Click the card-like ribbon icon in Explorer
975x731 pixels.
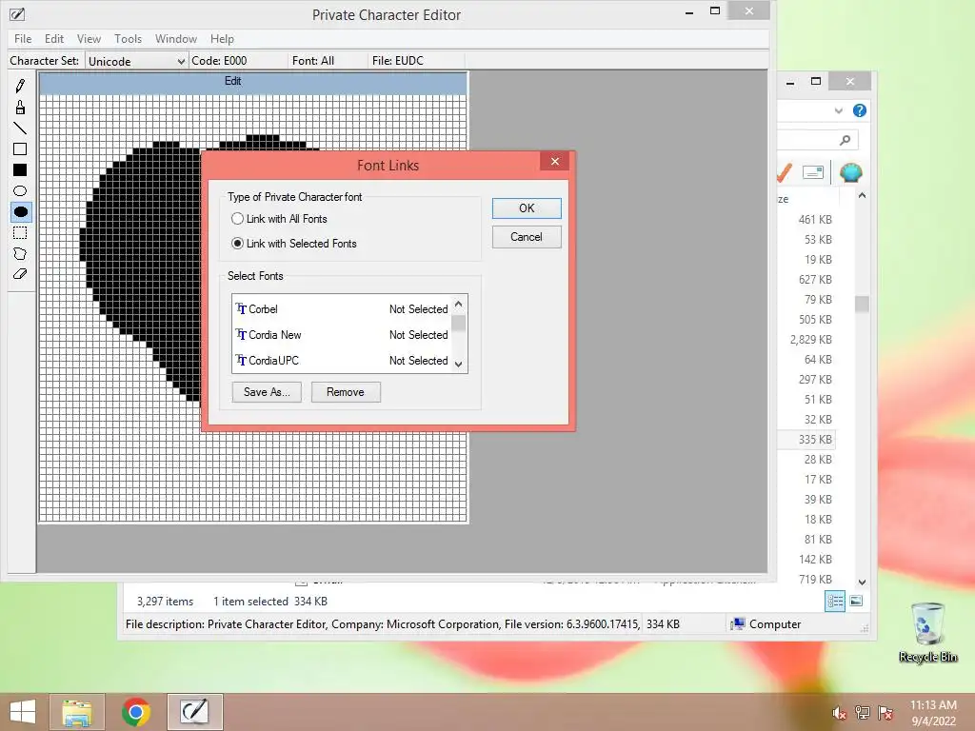coord(813,172)
